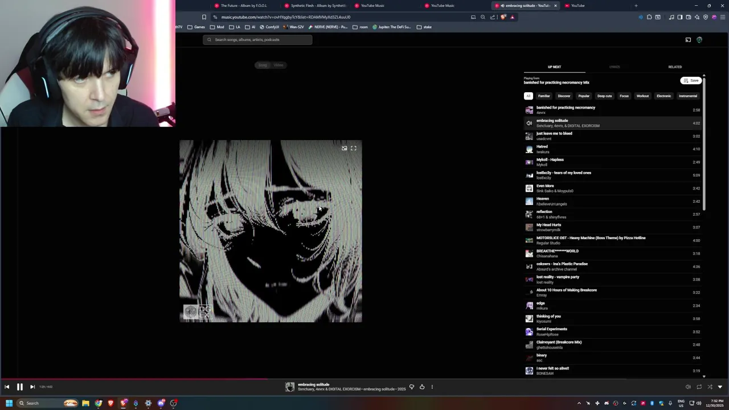Open the stake bookmarks folder
This screenshot has height=410, width=729.
(424, 27)
